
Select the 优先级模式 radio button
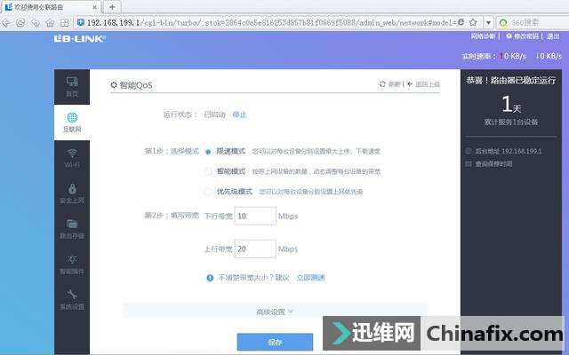pyautogui.click(x=208, y=191)
